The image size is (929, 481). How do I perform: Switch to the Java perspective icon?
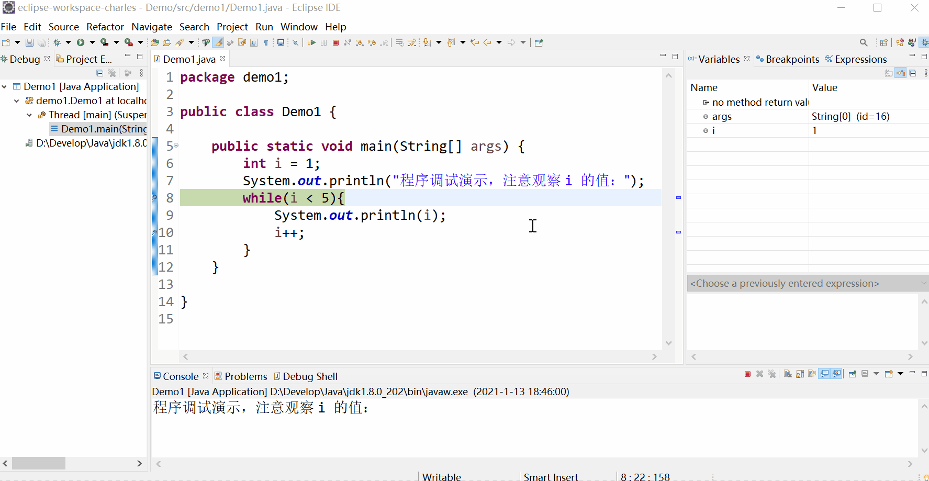[912, 42]
